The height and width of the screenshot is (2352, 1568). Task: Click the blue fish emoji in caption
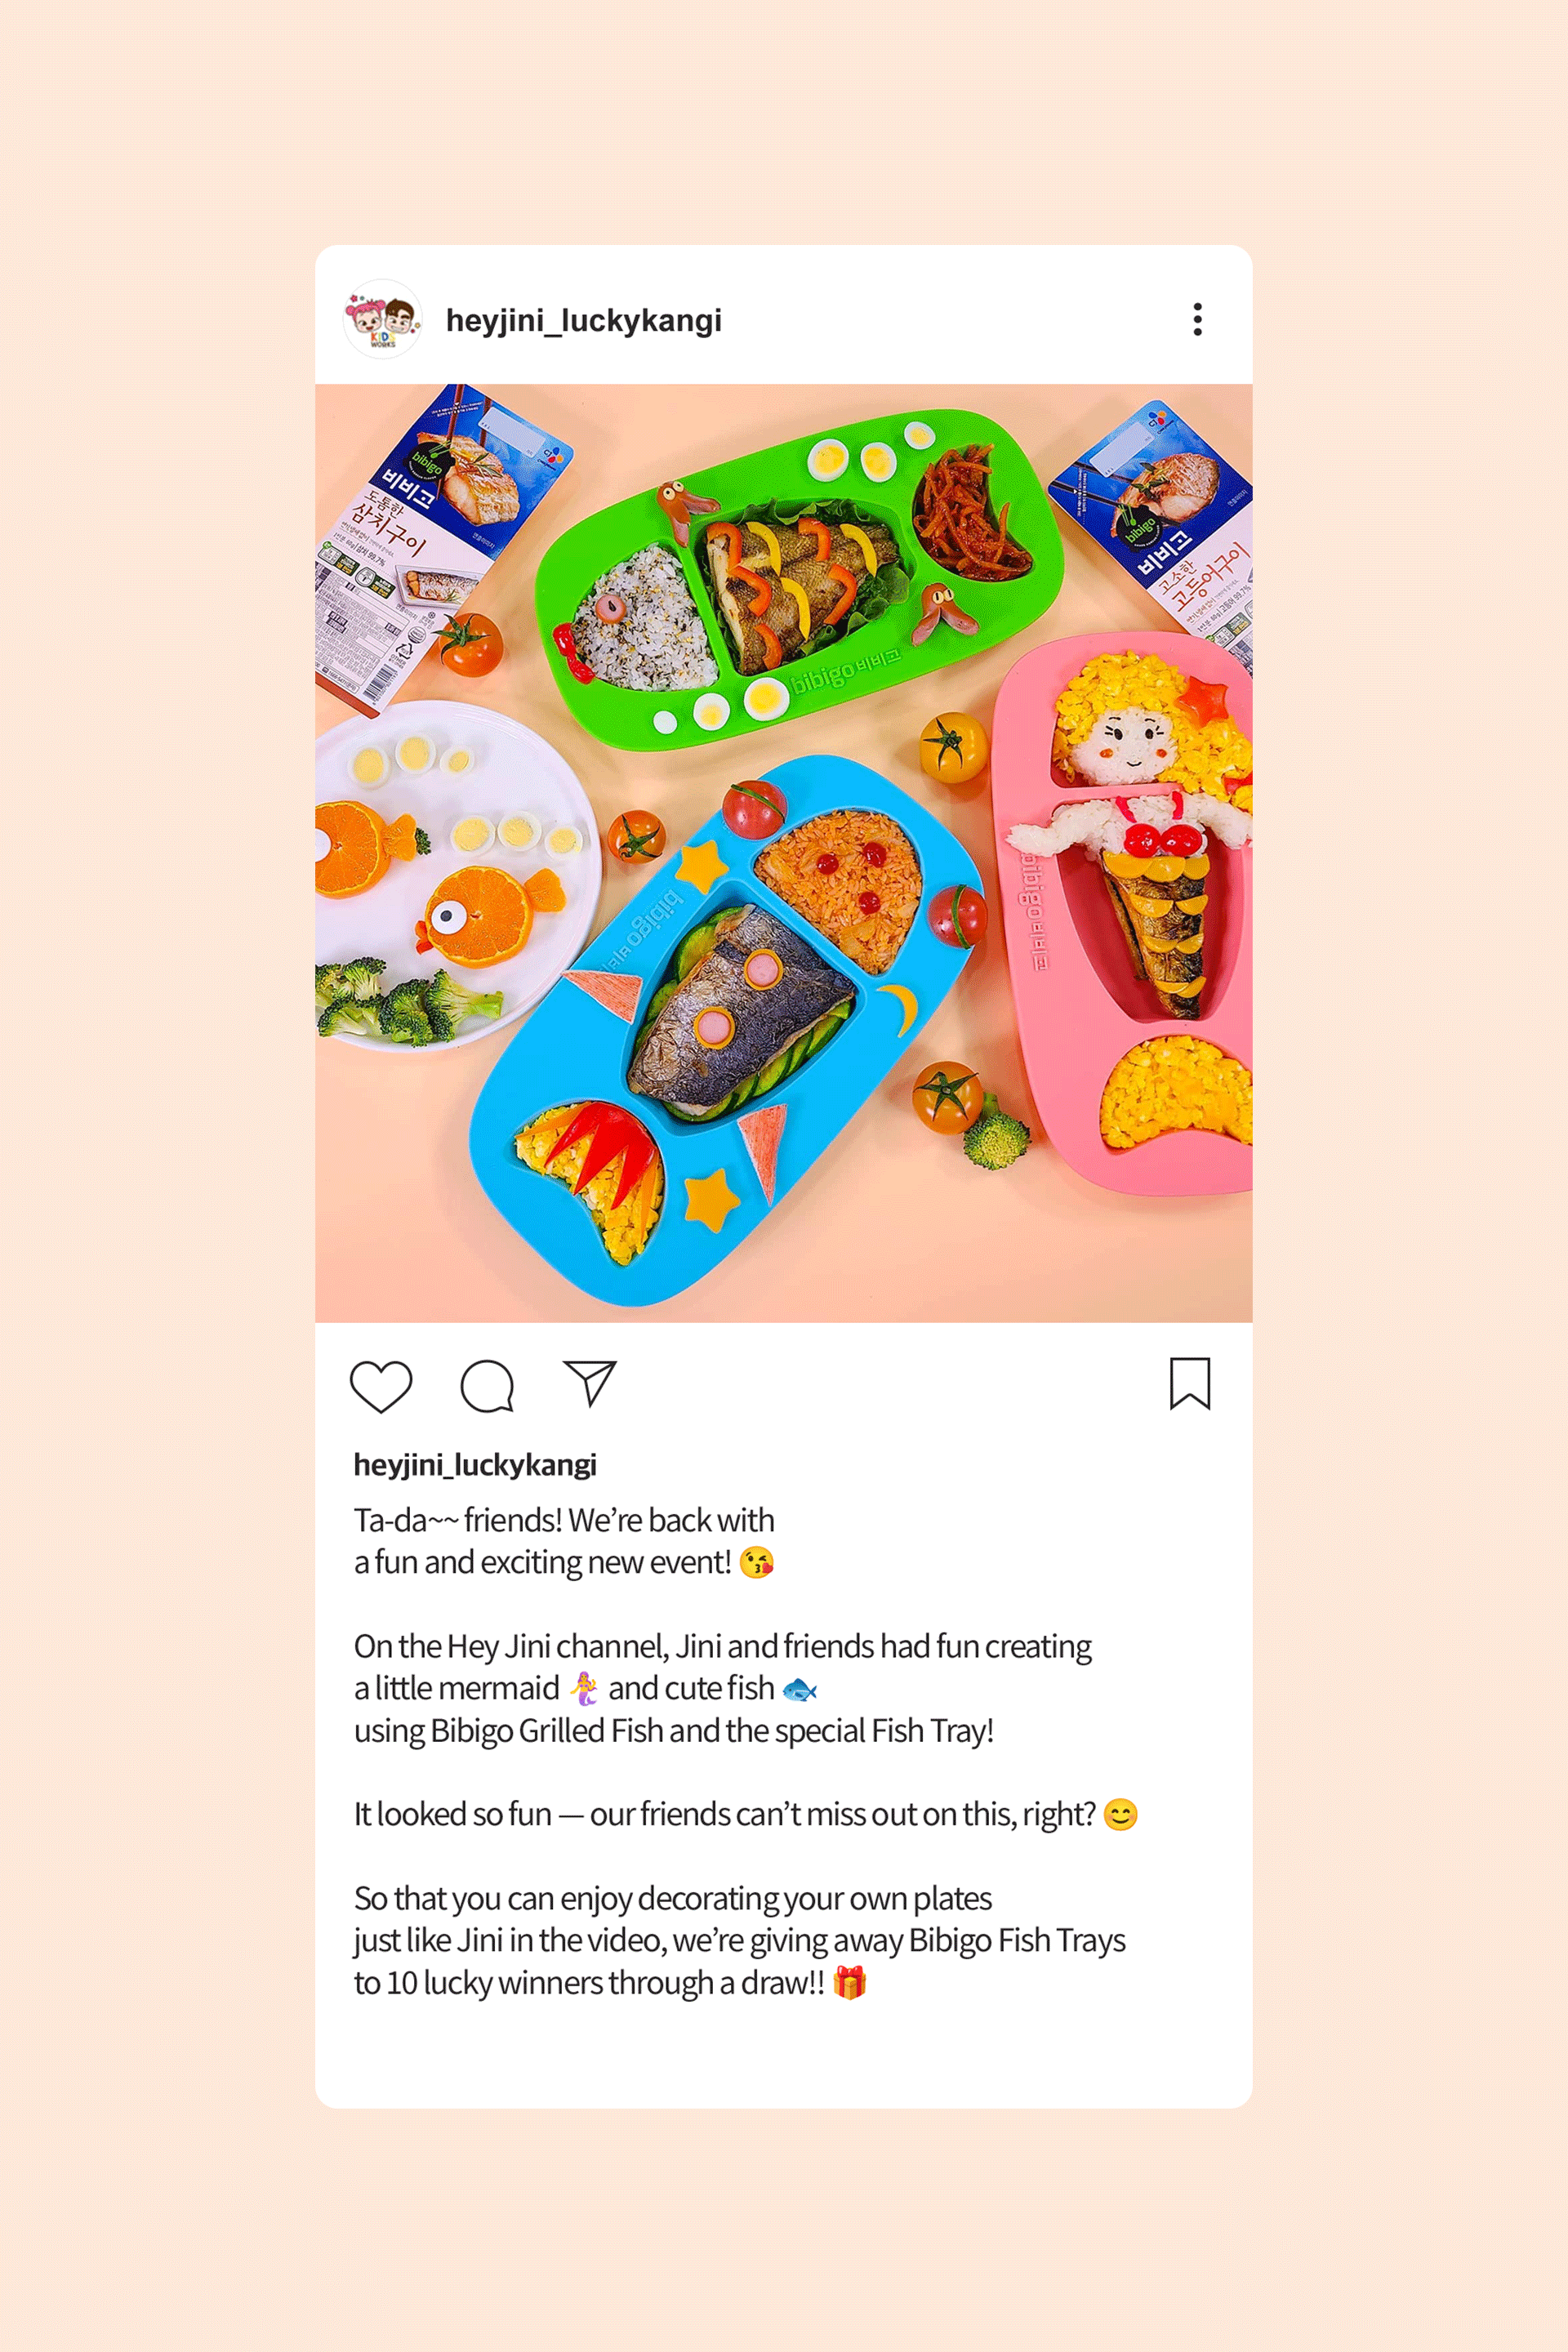tap(800, 1690)
